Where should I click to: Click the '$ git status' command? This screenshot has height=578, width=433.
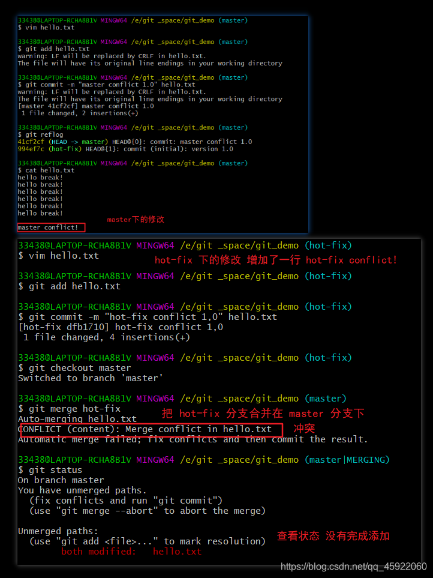pyautogui.click(x=50, y=470)
